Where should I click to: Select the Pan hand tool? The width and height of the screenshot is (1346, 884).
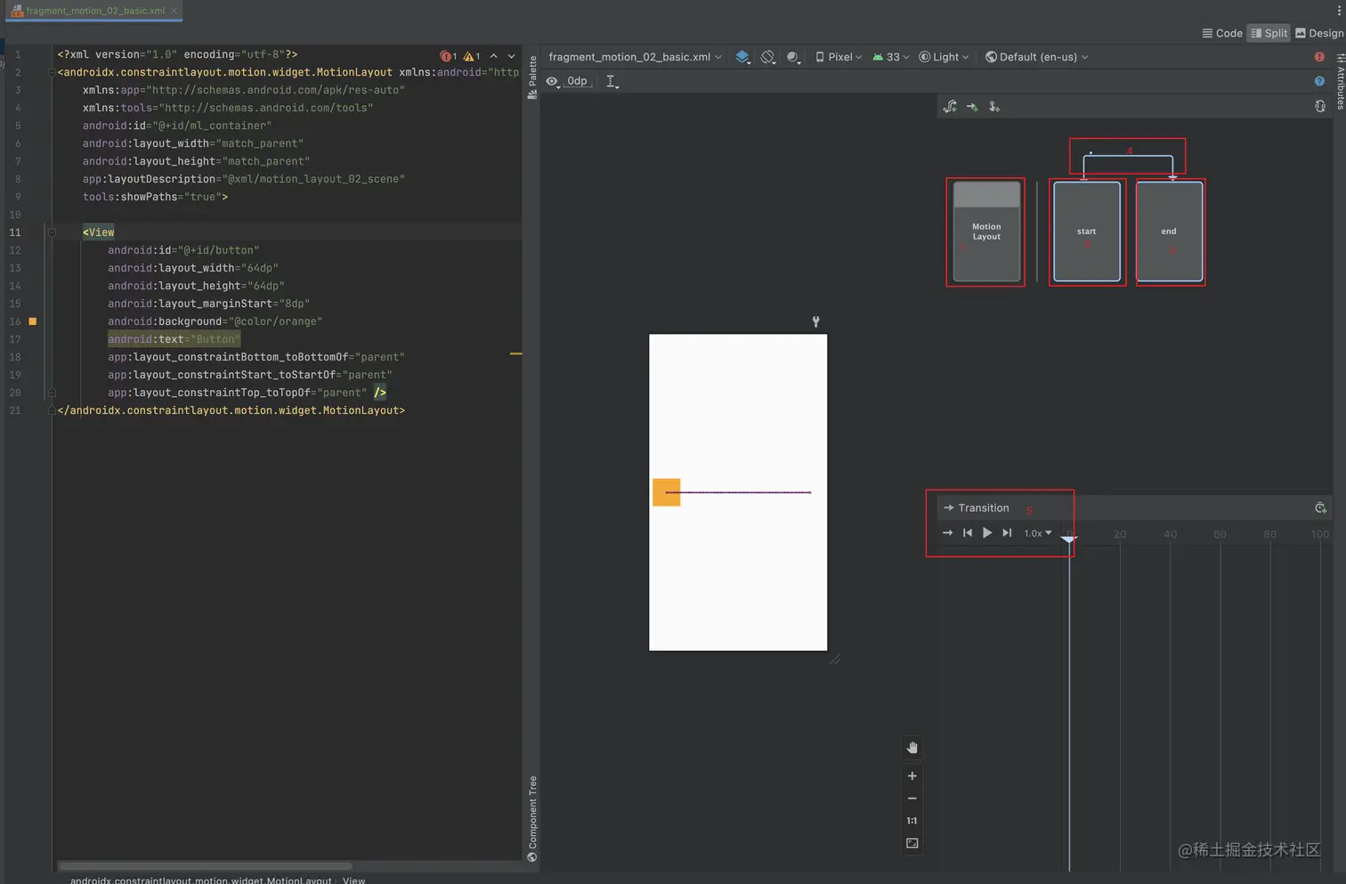tap(912, 748)
